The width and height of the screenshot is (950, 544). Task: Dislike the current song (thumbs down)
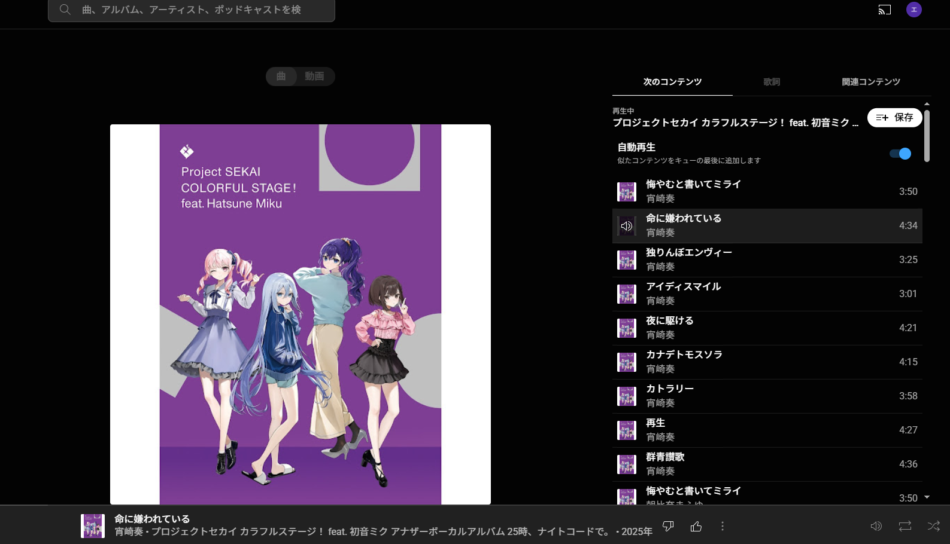(x=668, y=526)
